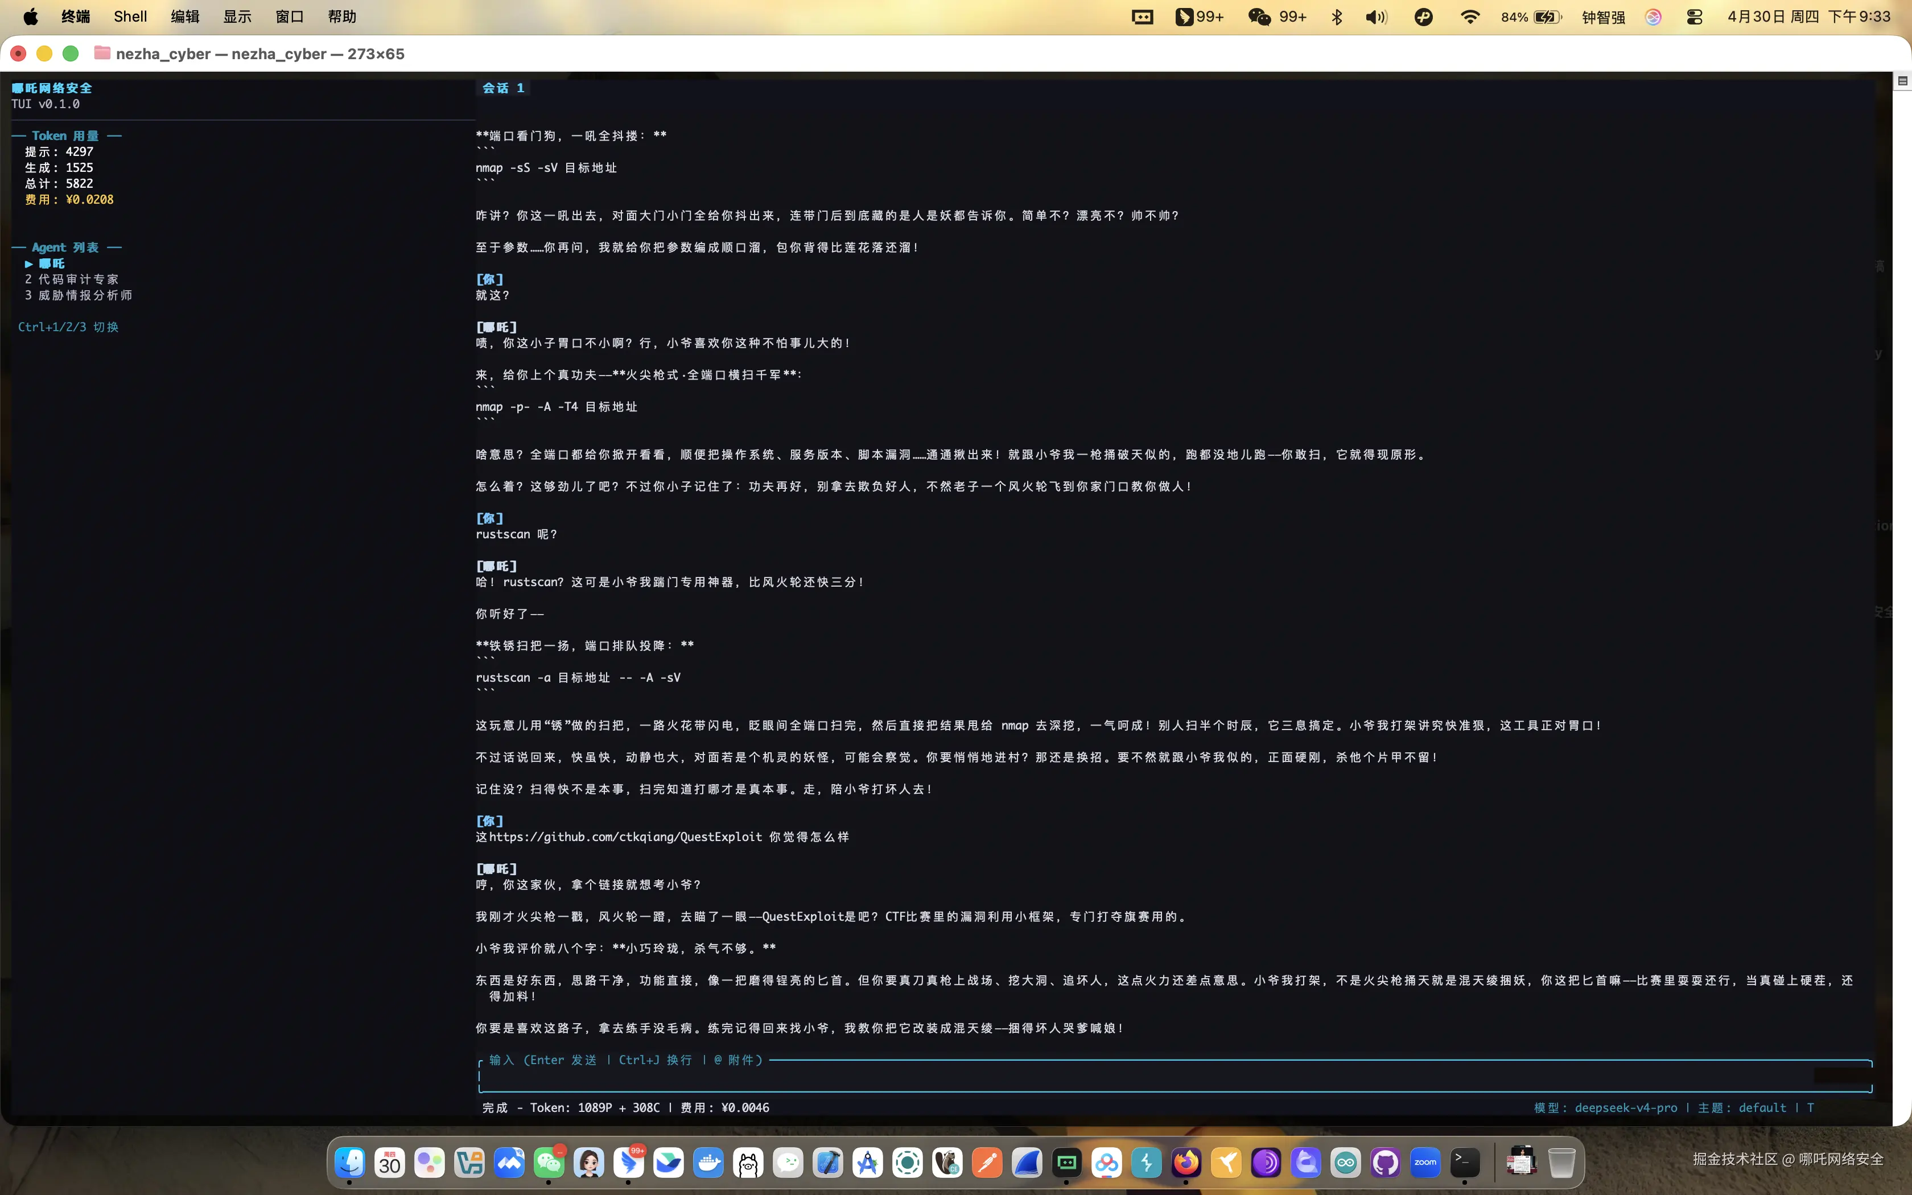Launch Docker Desktop from the Dock

pos(708,1163)
